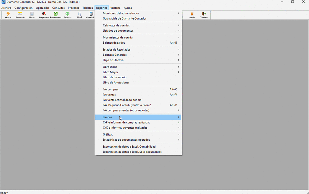309x194 pixels.
Task: Select IVA ventas report
Action: (x=138, y=95)
